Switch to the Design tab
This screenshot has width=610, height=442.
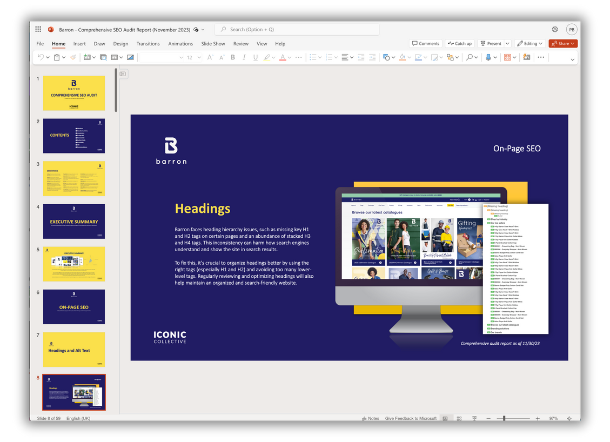120,44
